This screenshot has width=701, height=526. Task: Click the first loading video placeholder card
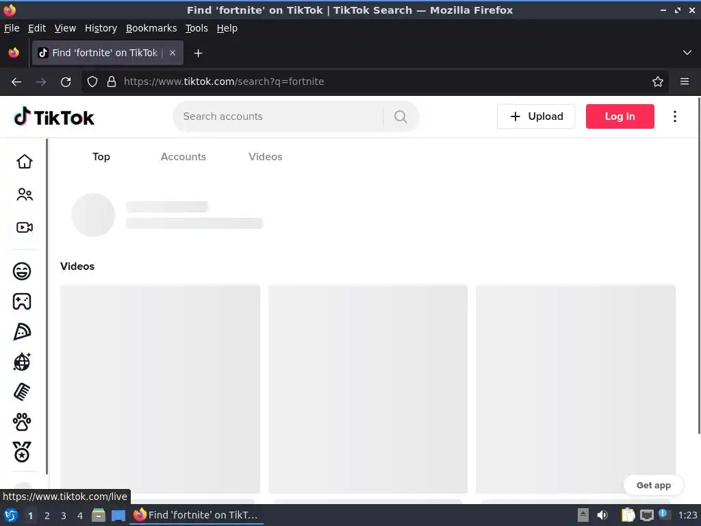tap(160, 389)
